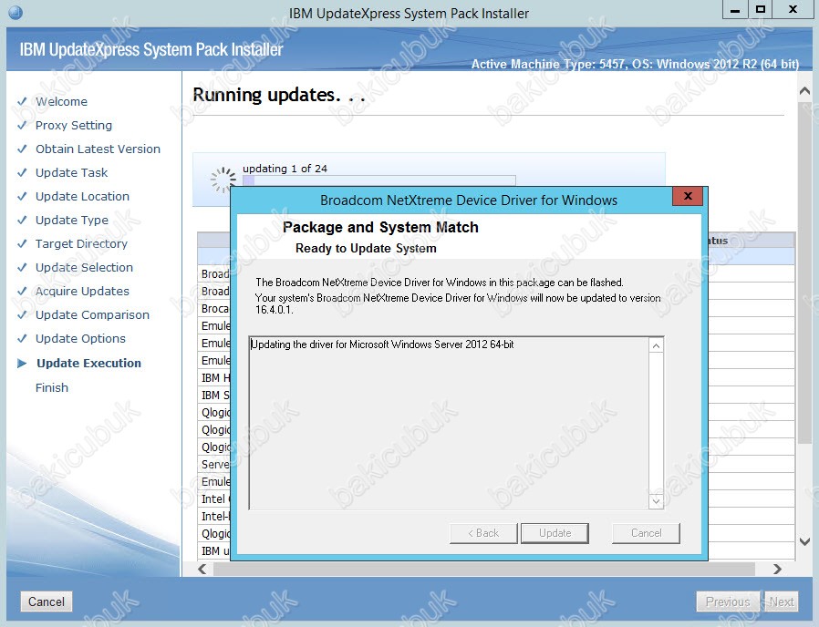The image size is (819, 627).
Task: Click the Previous button in installer
Action: pos(728,601)
